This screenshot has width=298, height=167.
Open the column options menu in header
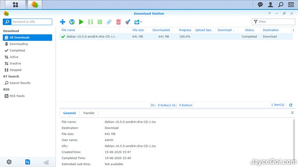click(x=293, y=30)
